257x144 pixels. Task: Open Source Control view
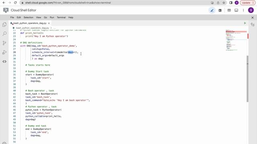pyautogui.click(x=4, y=43)
